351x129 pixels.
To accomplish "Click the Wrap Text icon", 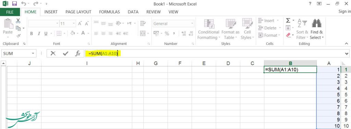I will point(143,23).
